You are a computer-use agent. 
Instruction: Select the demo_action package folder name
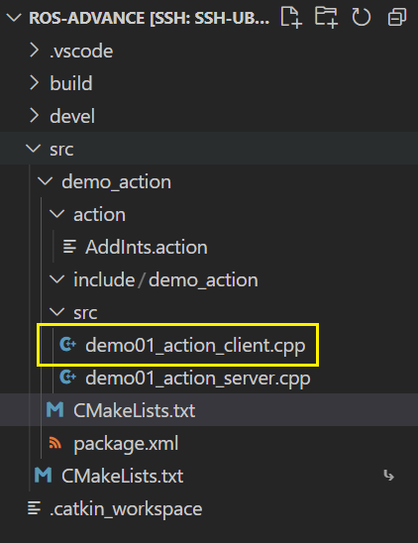coord(116,181)
